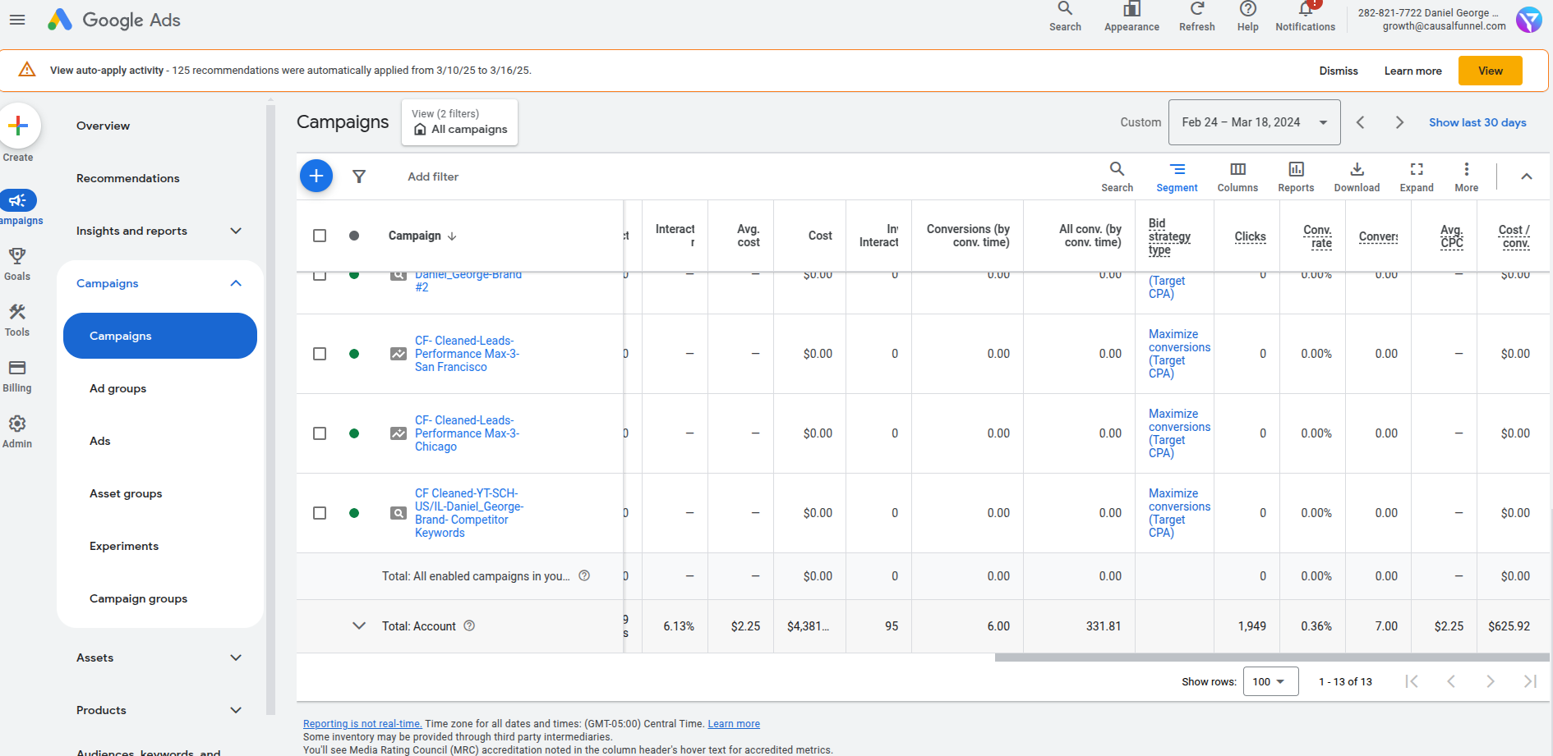Click blue plus new campaign button
The width and height of the screenshot is (1553, 756).
coord(316,176)
